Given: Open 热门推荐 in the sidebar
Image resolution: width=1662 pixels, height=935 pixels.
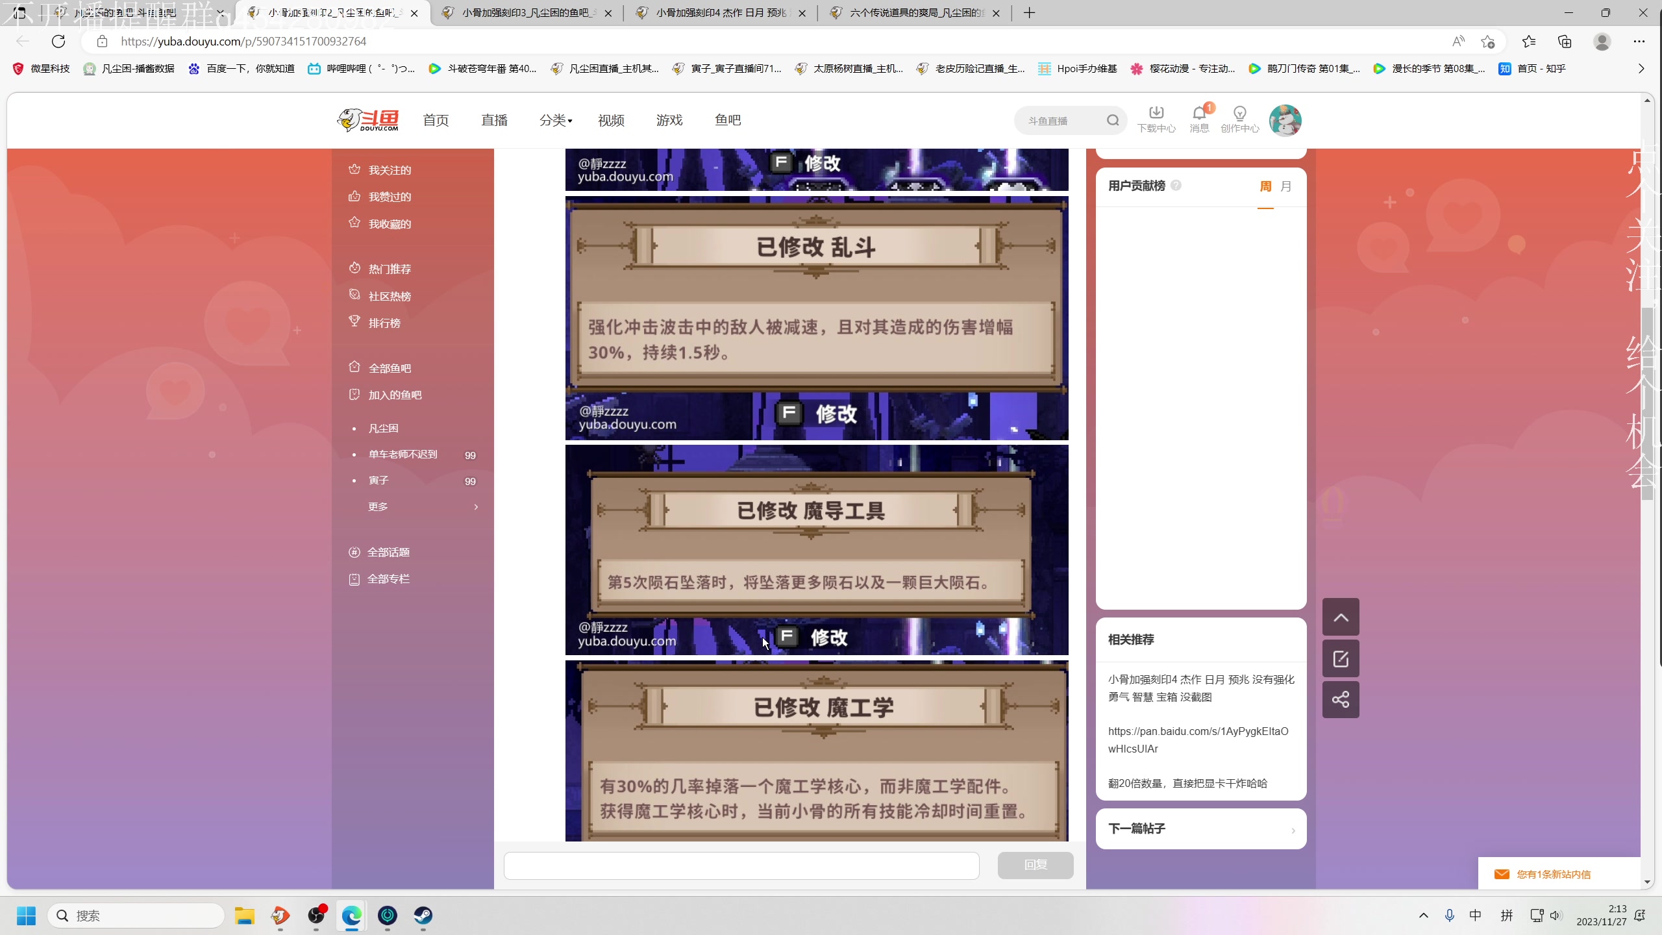Looking at the screenshot, I should point(390,269).
